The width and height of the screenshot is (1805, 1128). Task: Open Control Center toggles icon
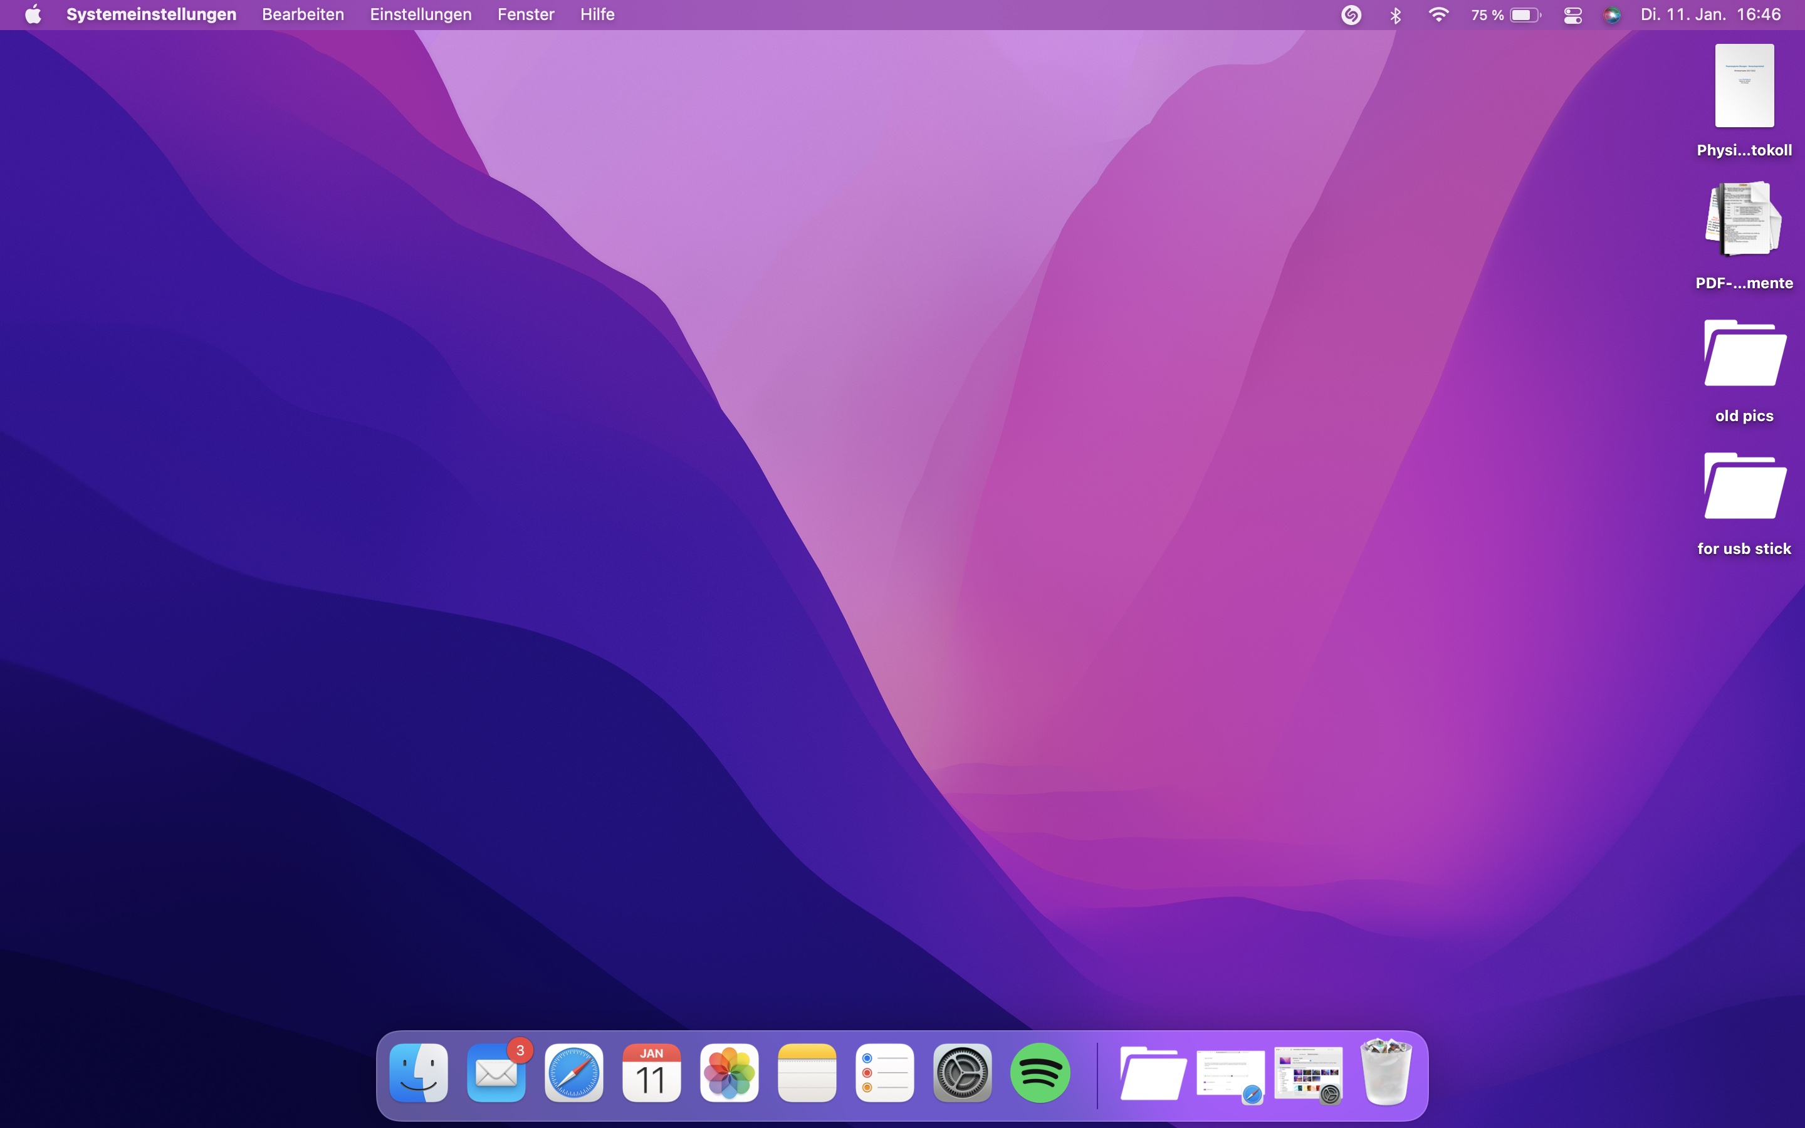pos(1572,15)
